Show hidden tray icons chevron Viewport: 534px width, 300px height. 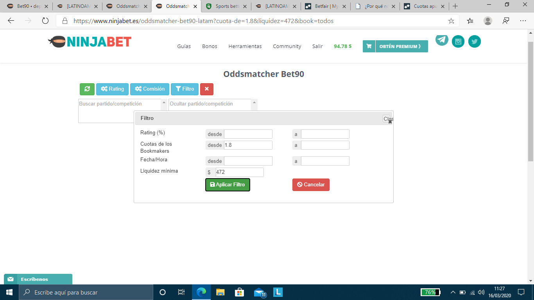point(453,292)
